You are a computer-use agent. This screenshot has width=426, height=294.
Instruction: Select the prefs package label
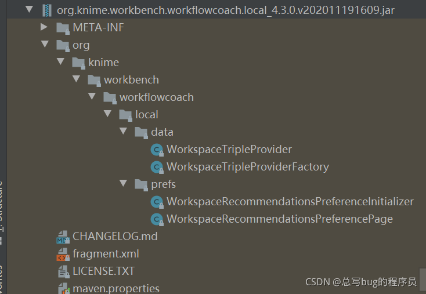[163, 184]
